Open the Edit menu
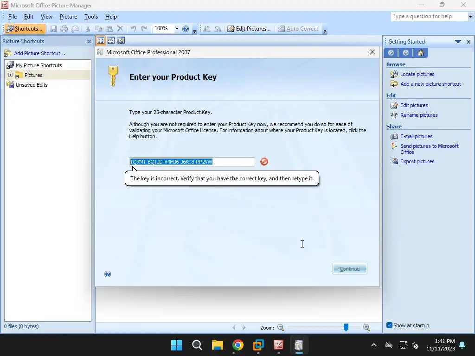Image resolution: width=475 pixels, height=356 pixels. coord(29,17)
